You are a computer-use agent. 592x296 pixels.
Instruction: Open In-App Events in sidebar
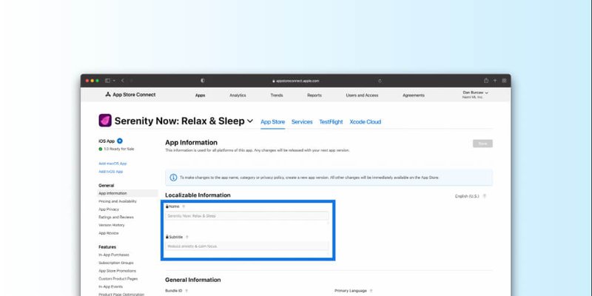[110, 287]
